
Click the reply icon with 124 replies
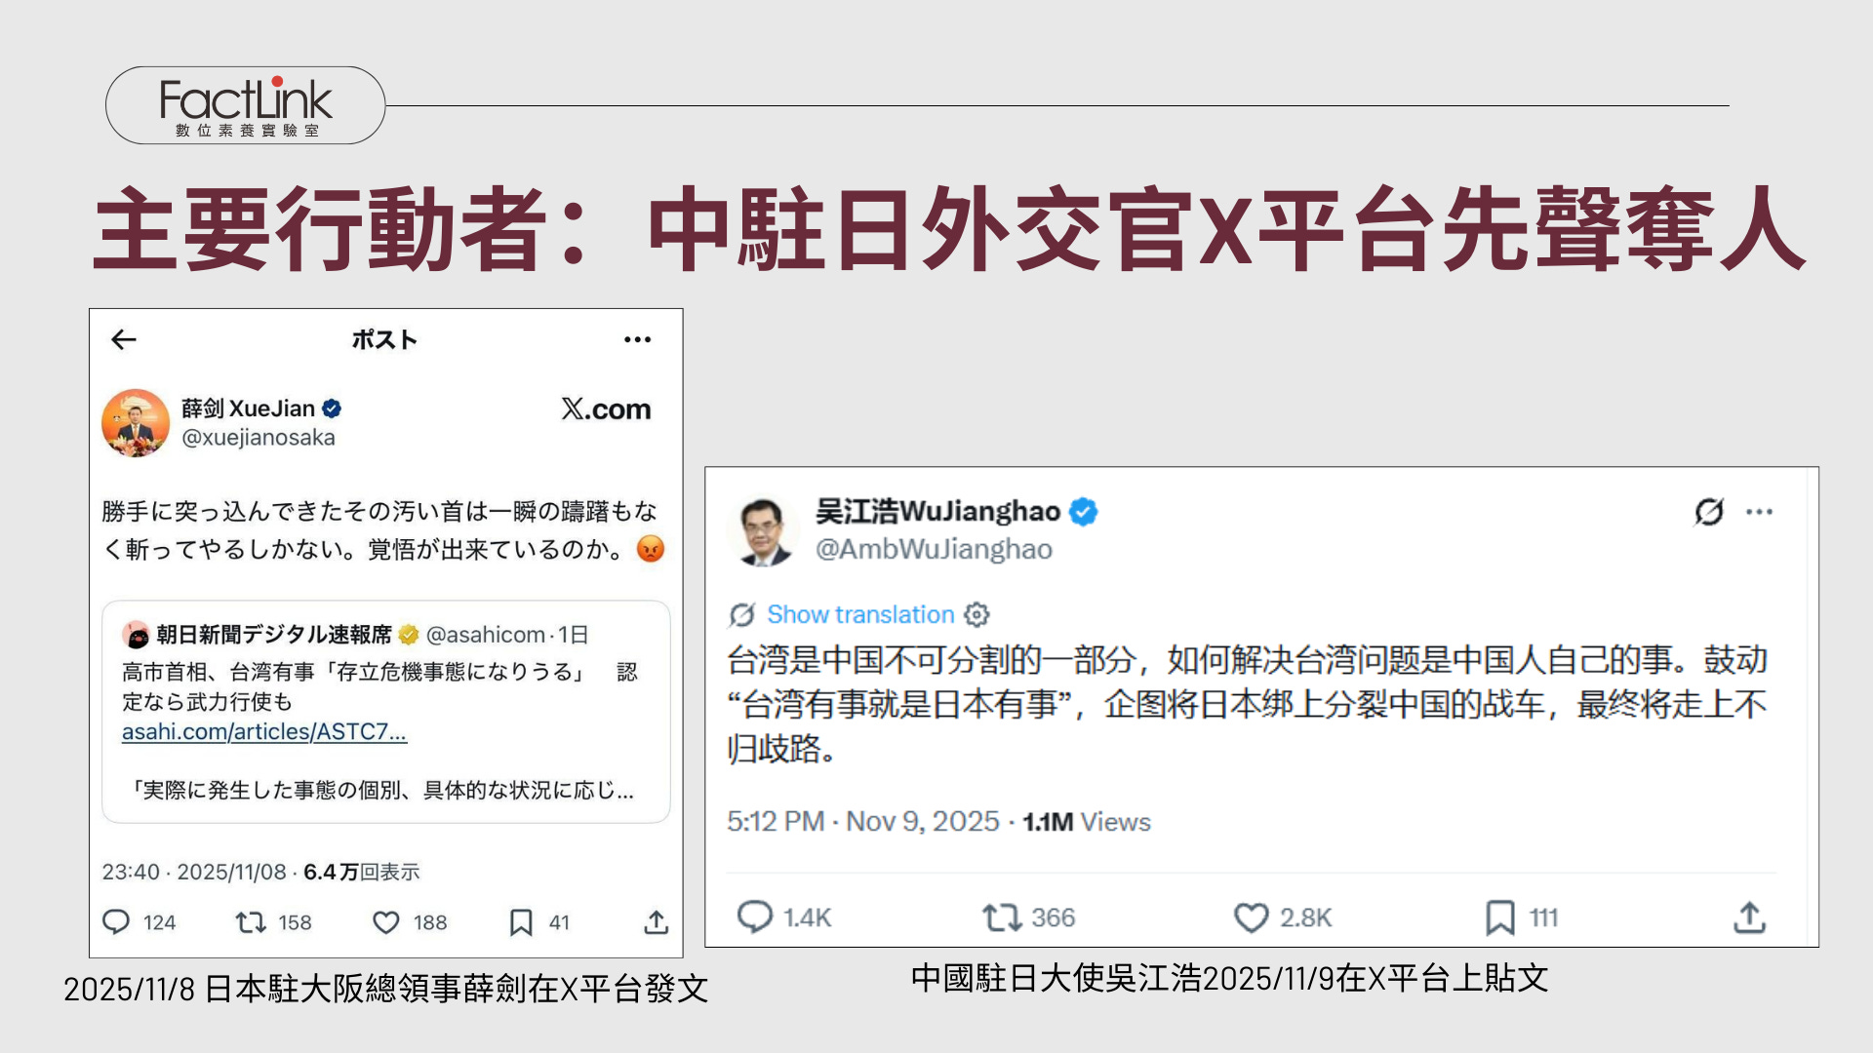coord(116,922)
